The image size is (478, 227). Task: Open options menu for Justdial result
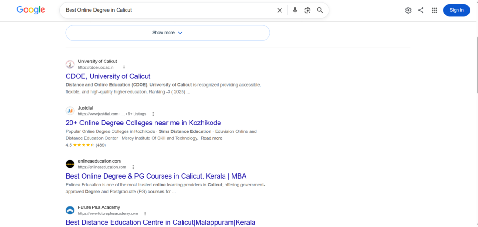coord(153,114)
